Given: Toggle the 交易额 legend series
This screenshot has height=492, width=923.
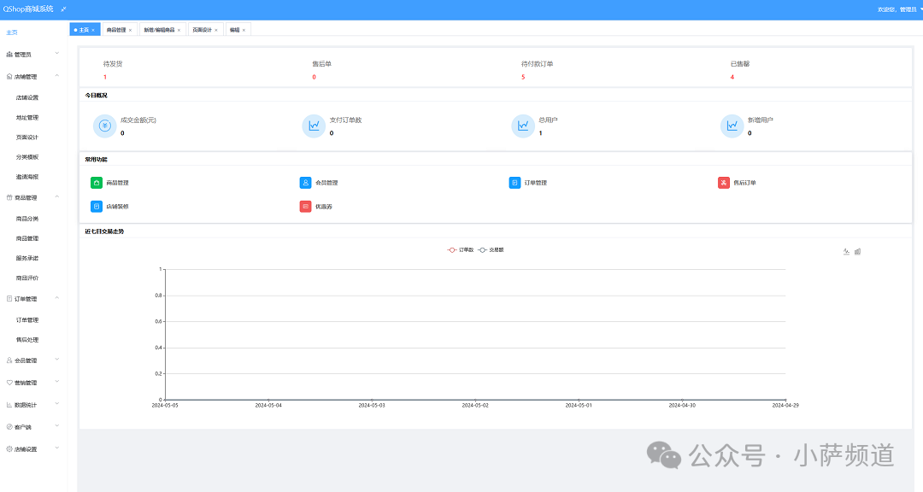Looking at the screenshot, I should (491, 250).
